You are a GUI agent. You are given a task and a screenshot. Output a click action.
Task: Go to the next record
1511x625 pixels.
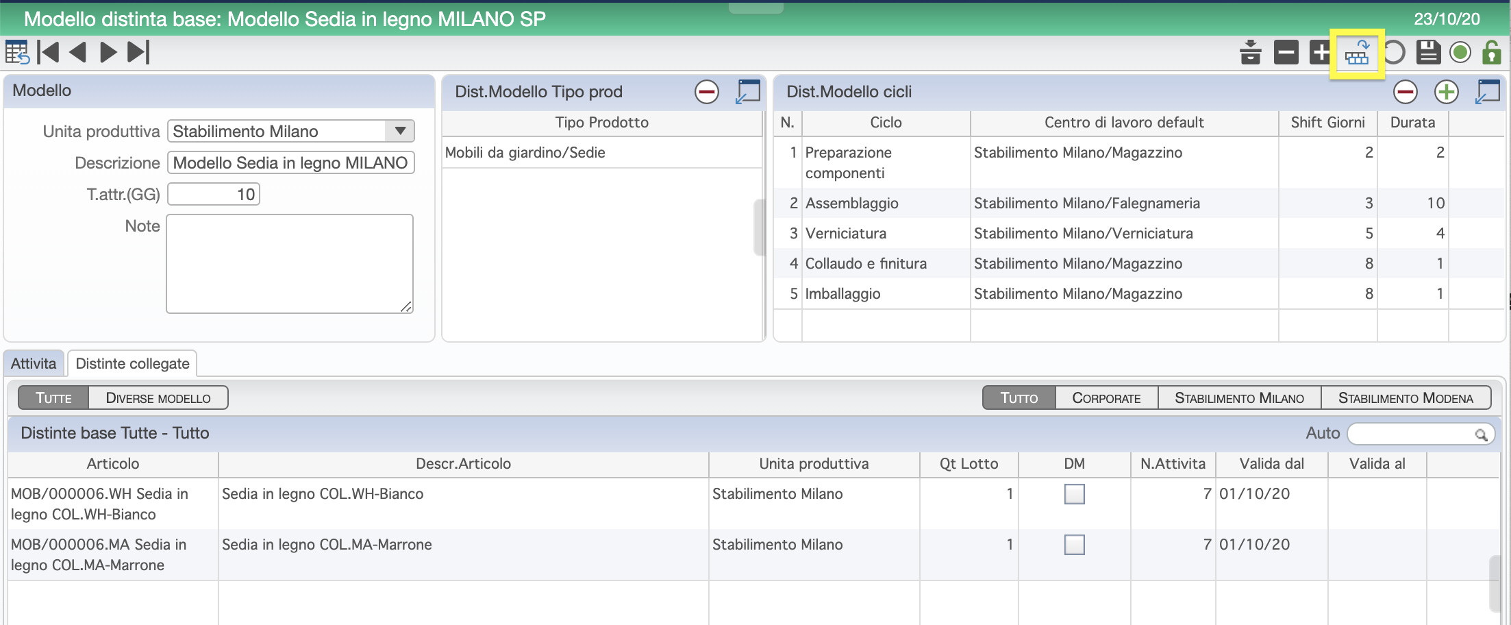(x=108, y=52)
